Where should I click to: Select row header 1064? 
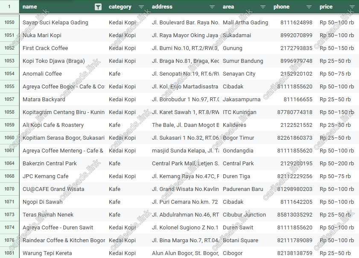9,163
